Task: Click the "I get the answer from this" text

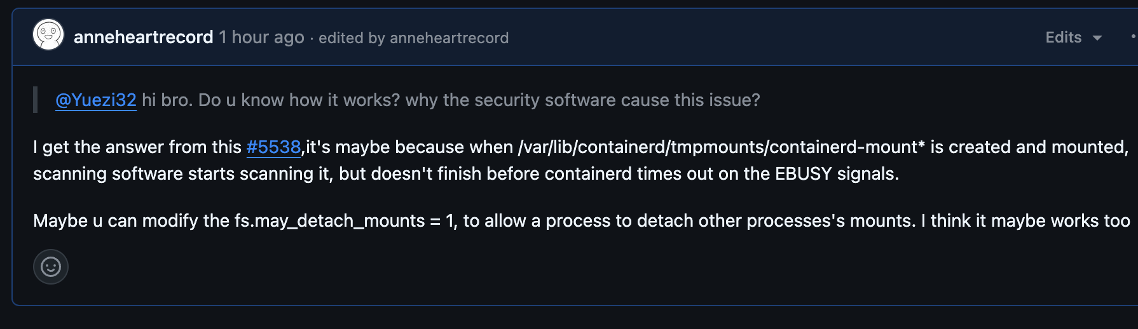Action: (137, 147)
